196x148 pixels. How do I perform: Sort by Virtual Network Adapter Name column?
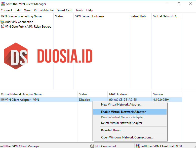pos(39,94)
